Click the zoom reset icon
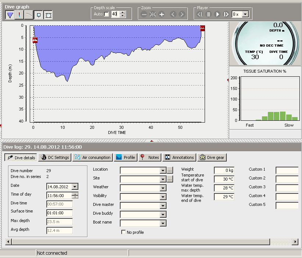This screenshot has height=258, width=302. 153,14
